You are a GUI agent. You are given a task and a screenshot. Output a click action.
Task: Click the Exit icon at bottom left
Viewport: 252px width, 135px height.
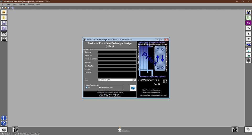pos(4,129)
